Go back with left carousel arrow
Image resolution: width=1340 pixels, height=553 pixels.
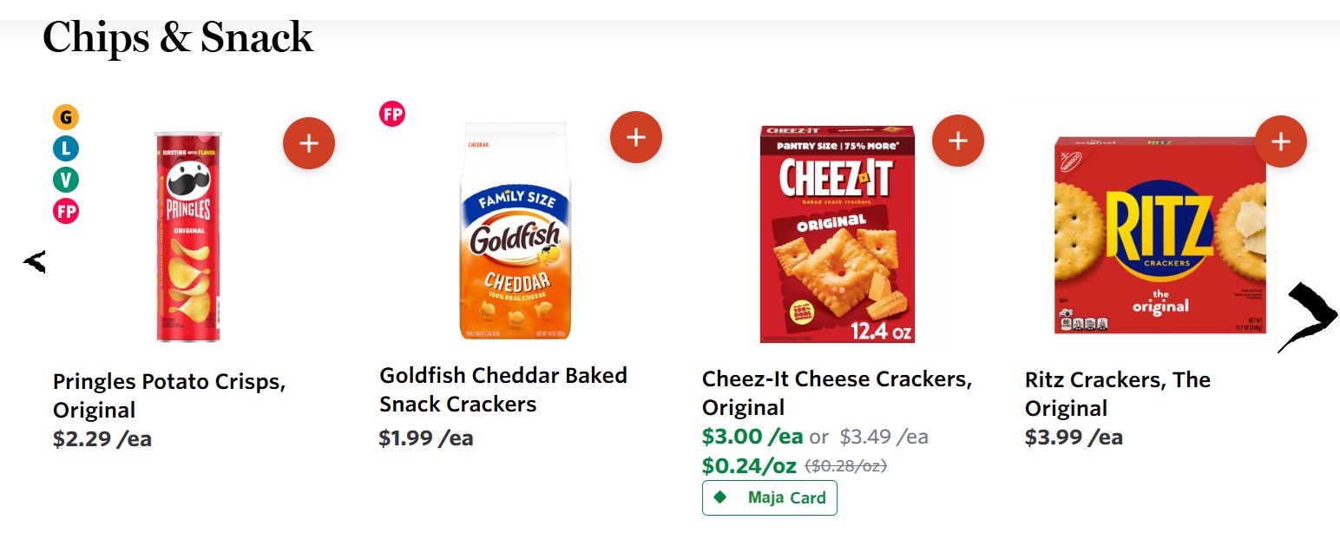[x=35, y=261]
